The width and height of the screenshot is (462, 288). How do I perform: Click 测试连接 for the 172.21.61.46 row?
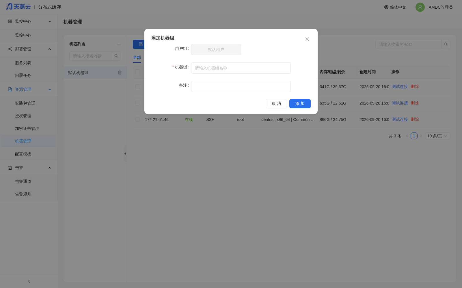pos(400,120)
